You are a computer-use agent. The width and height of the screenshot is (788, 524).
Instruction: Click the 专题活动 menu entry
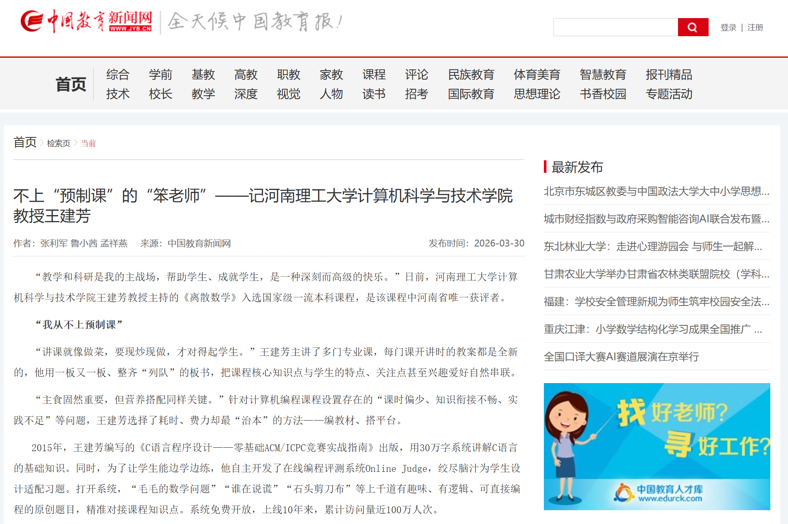(669, 94)
